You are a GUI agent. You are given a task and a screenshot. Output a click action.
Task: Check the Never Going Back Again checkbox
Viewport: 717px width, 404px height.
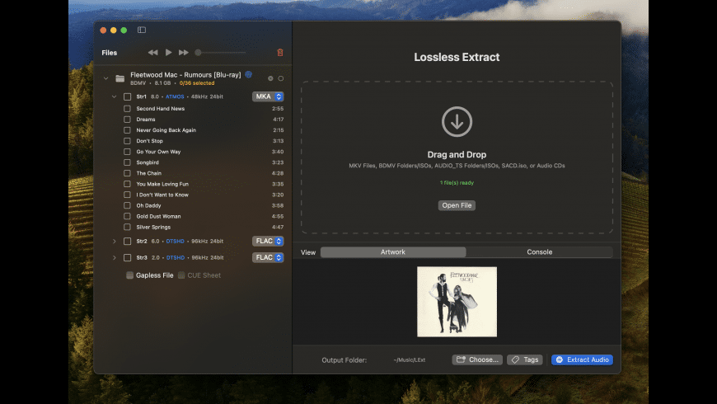click(127, 130)
